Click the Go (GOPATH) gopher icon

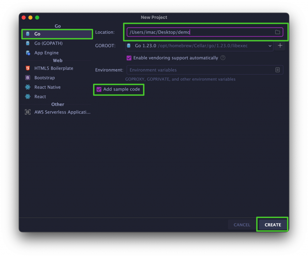[x=28, y=43]
